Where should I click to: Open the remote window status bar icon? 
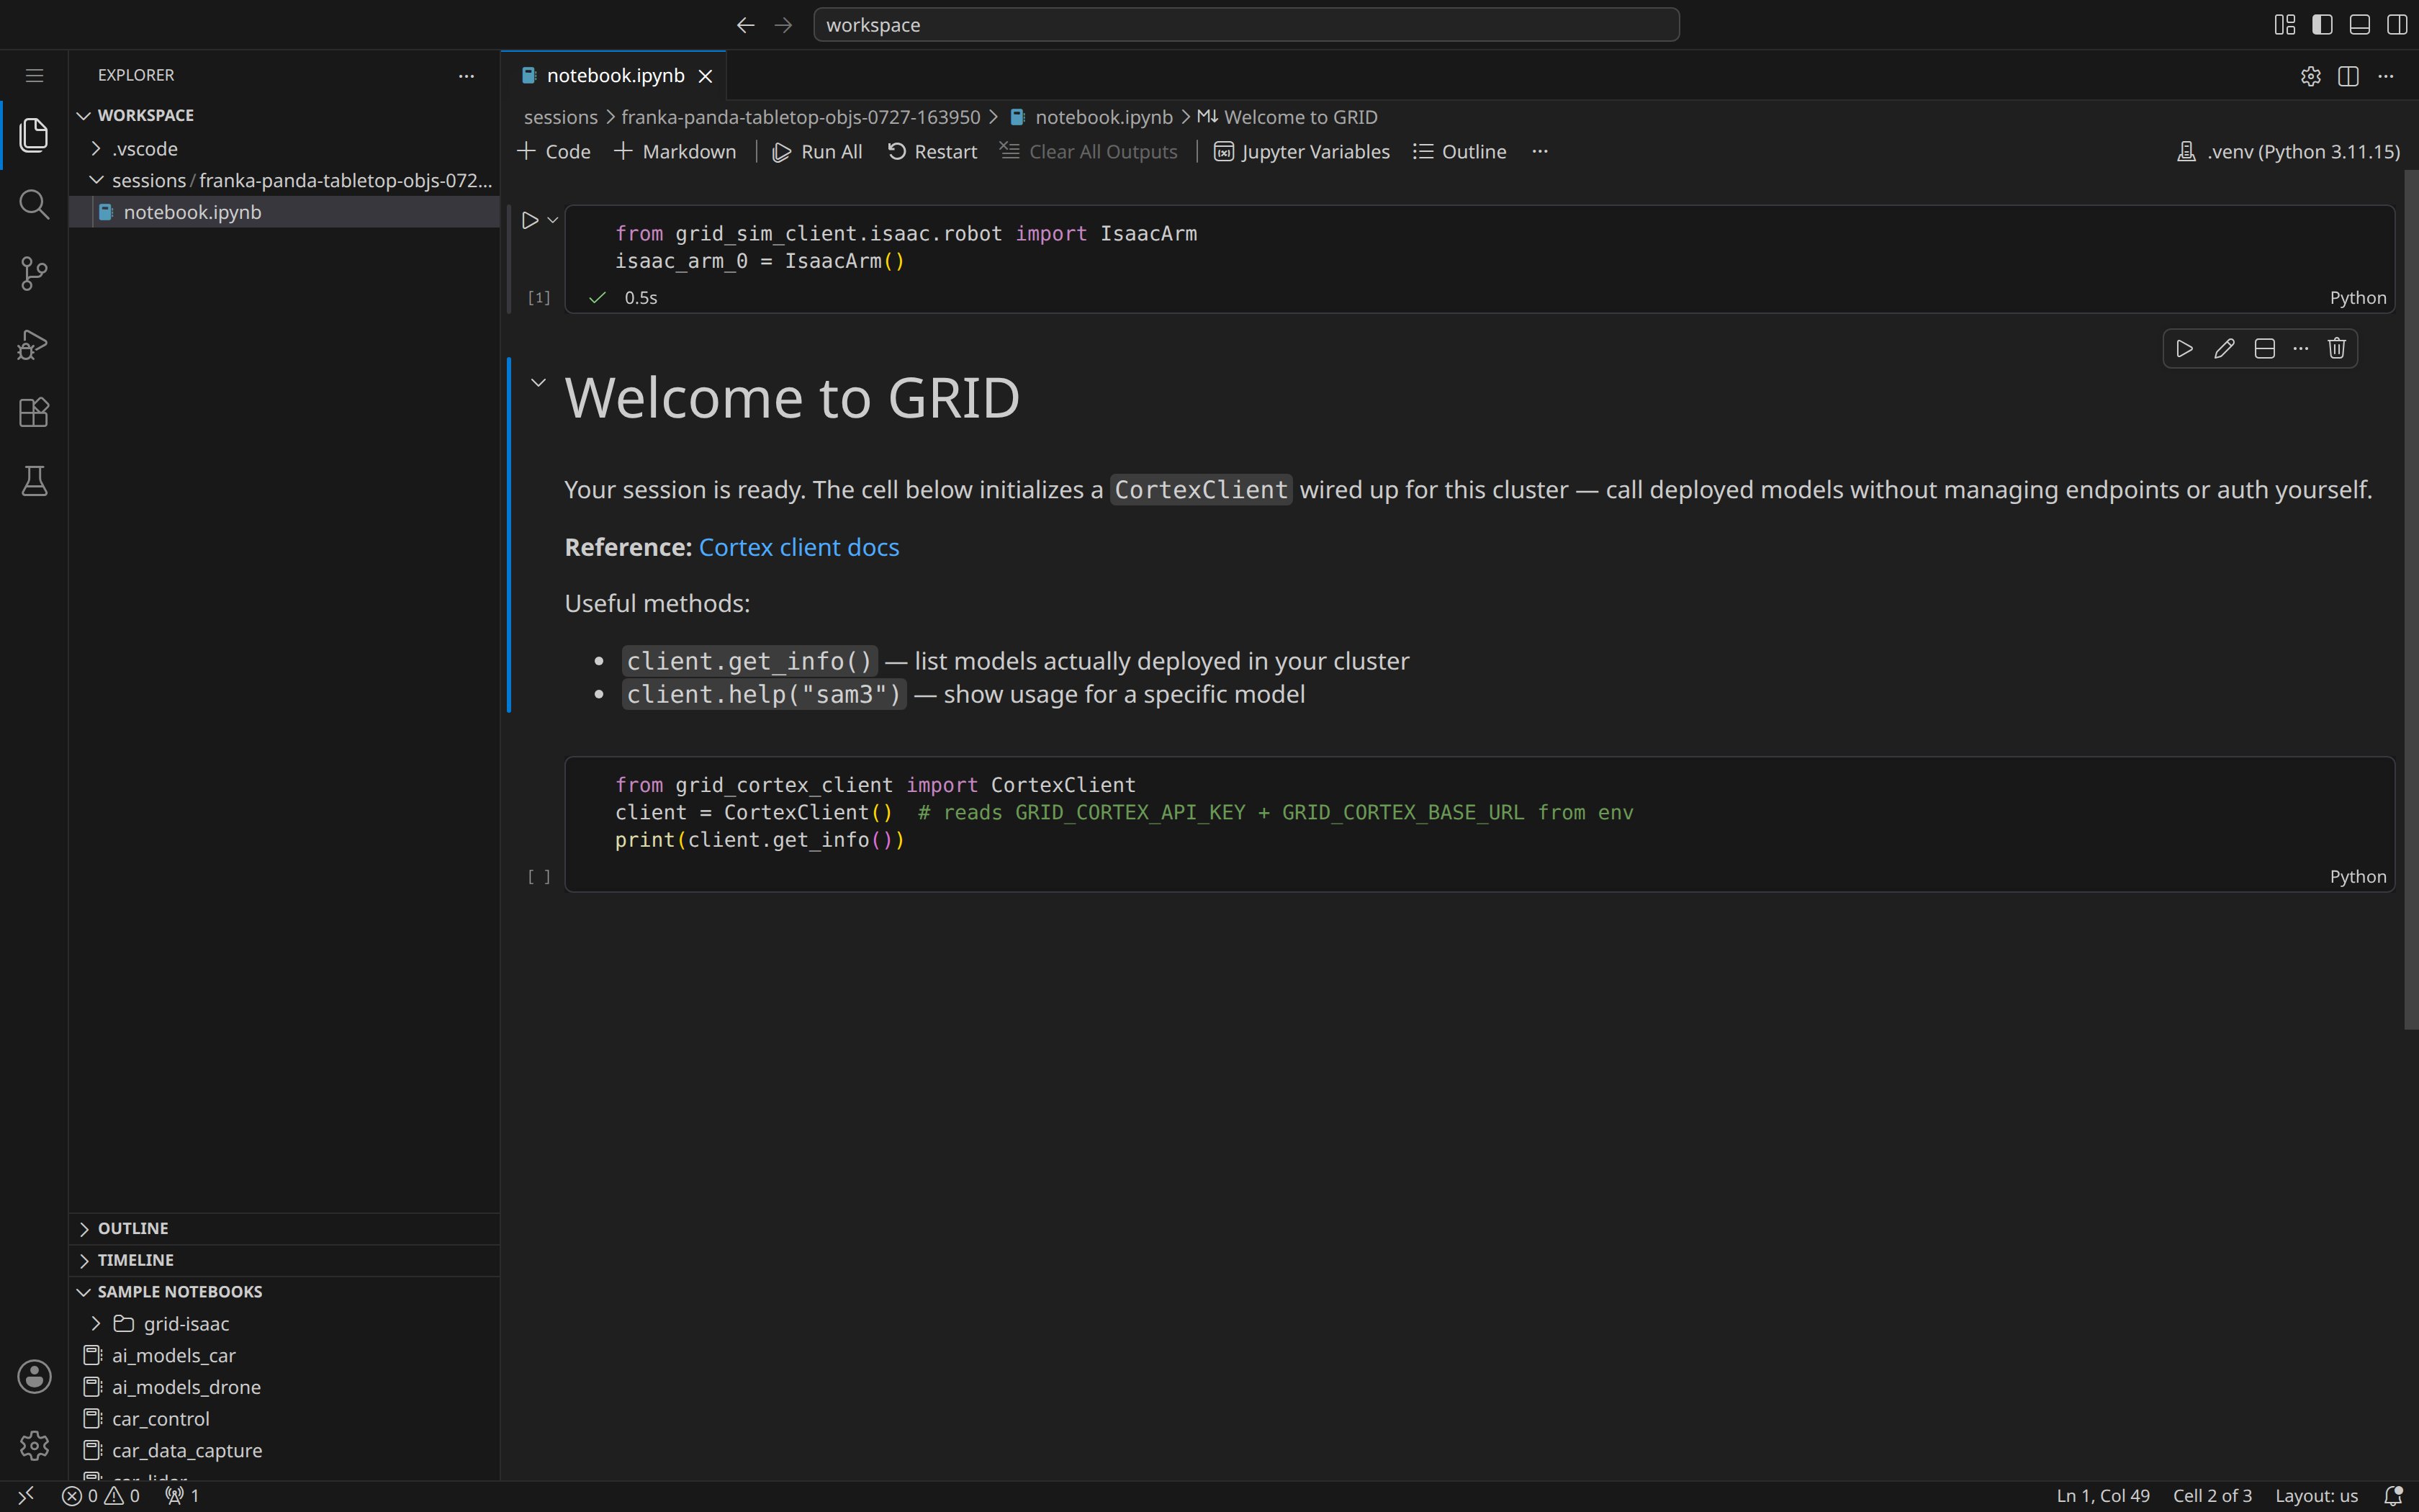tap(27, 1496)
